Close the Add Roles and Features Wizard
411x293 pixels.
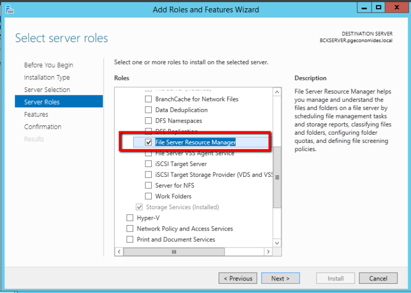pyautogui.click(x=398, y=8)
